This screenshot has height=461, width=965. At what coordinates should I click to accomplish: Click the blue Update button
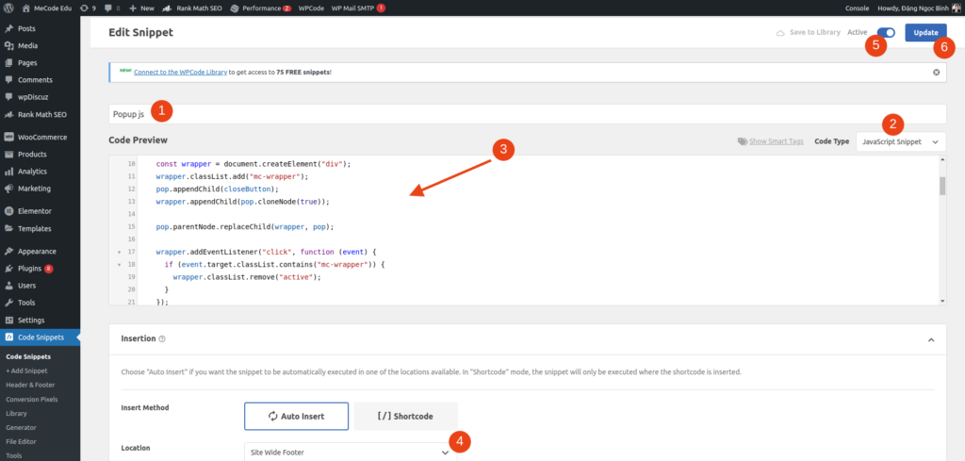925,33
